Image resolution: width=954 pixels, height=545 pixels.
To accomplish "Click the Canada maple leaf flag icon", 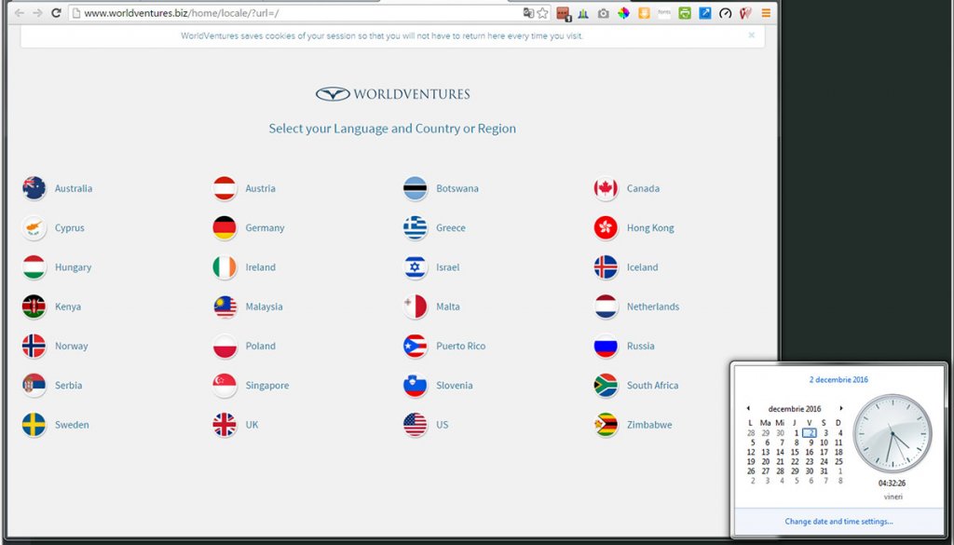I will click(606, 188).
